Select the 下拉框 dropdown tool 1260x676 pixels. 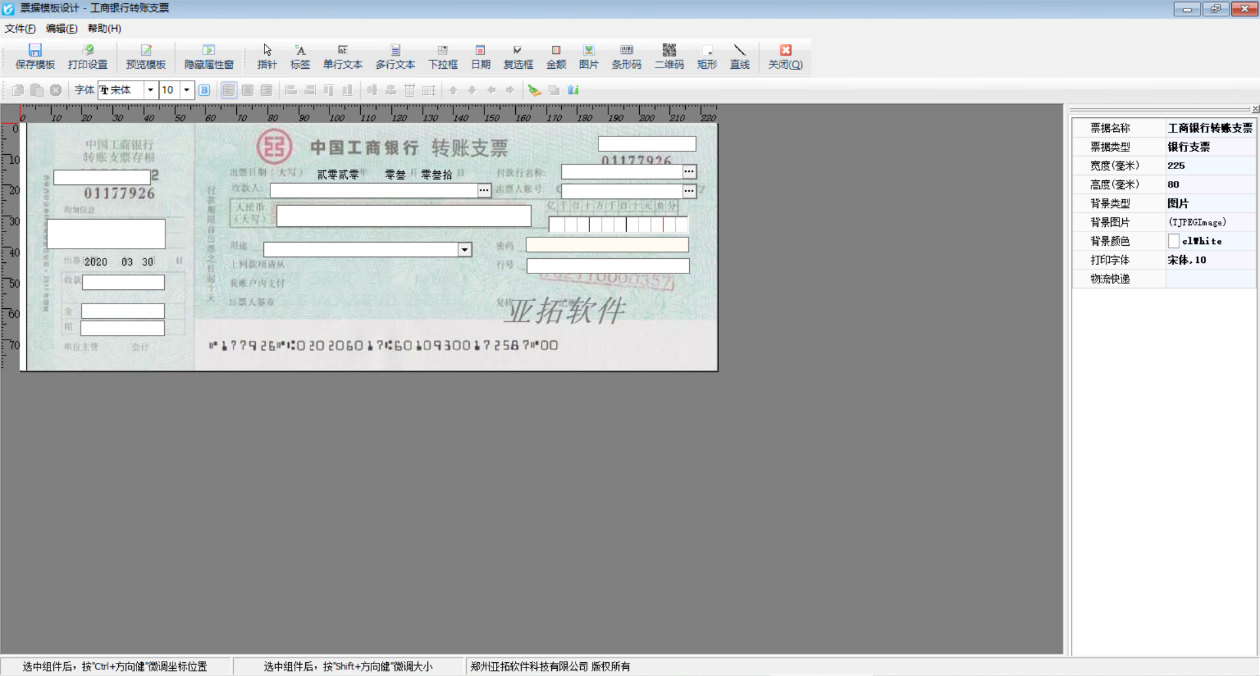coord(443,56)
